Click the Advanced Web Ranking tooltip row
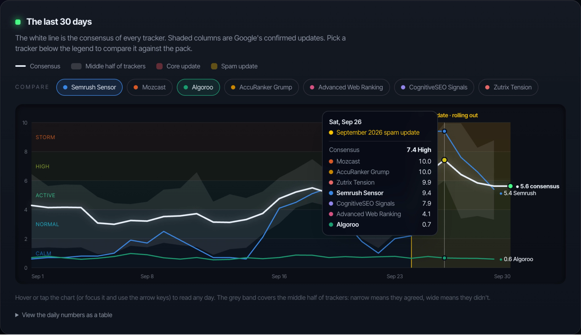The image size is (581, 335). tap(380, 214)
